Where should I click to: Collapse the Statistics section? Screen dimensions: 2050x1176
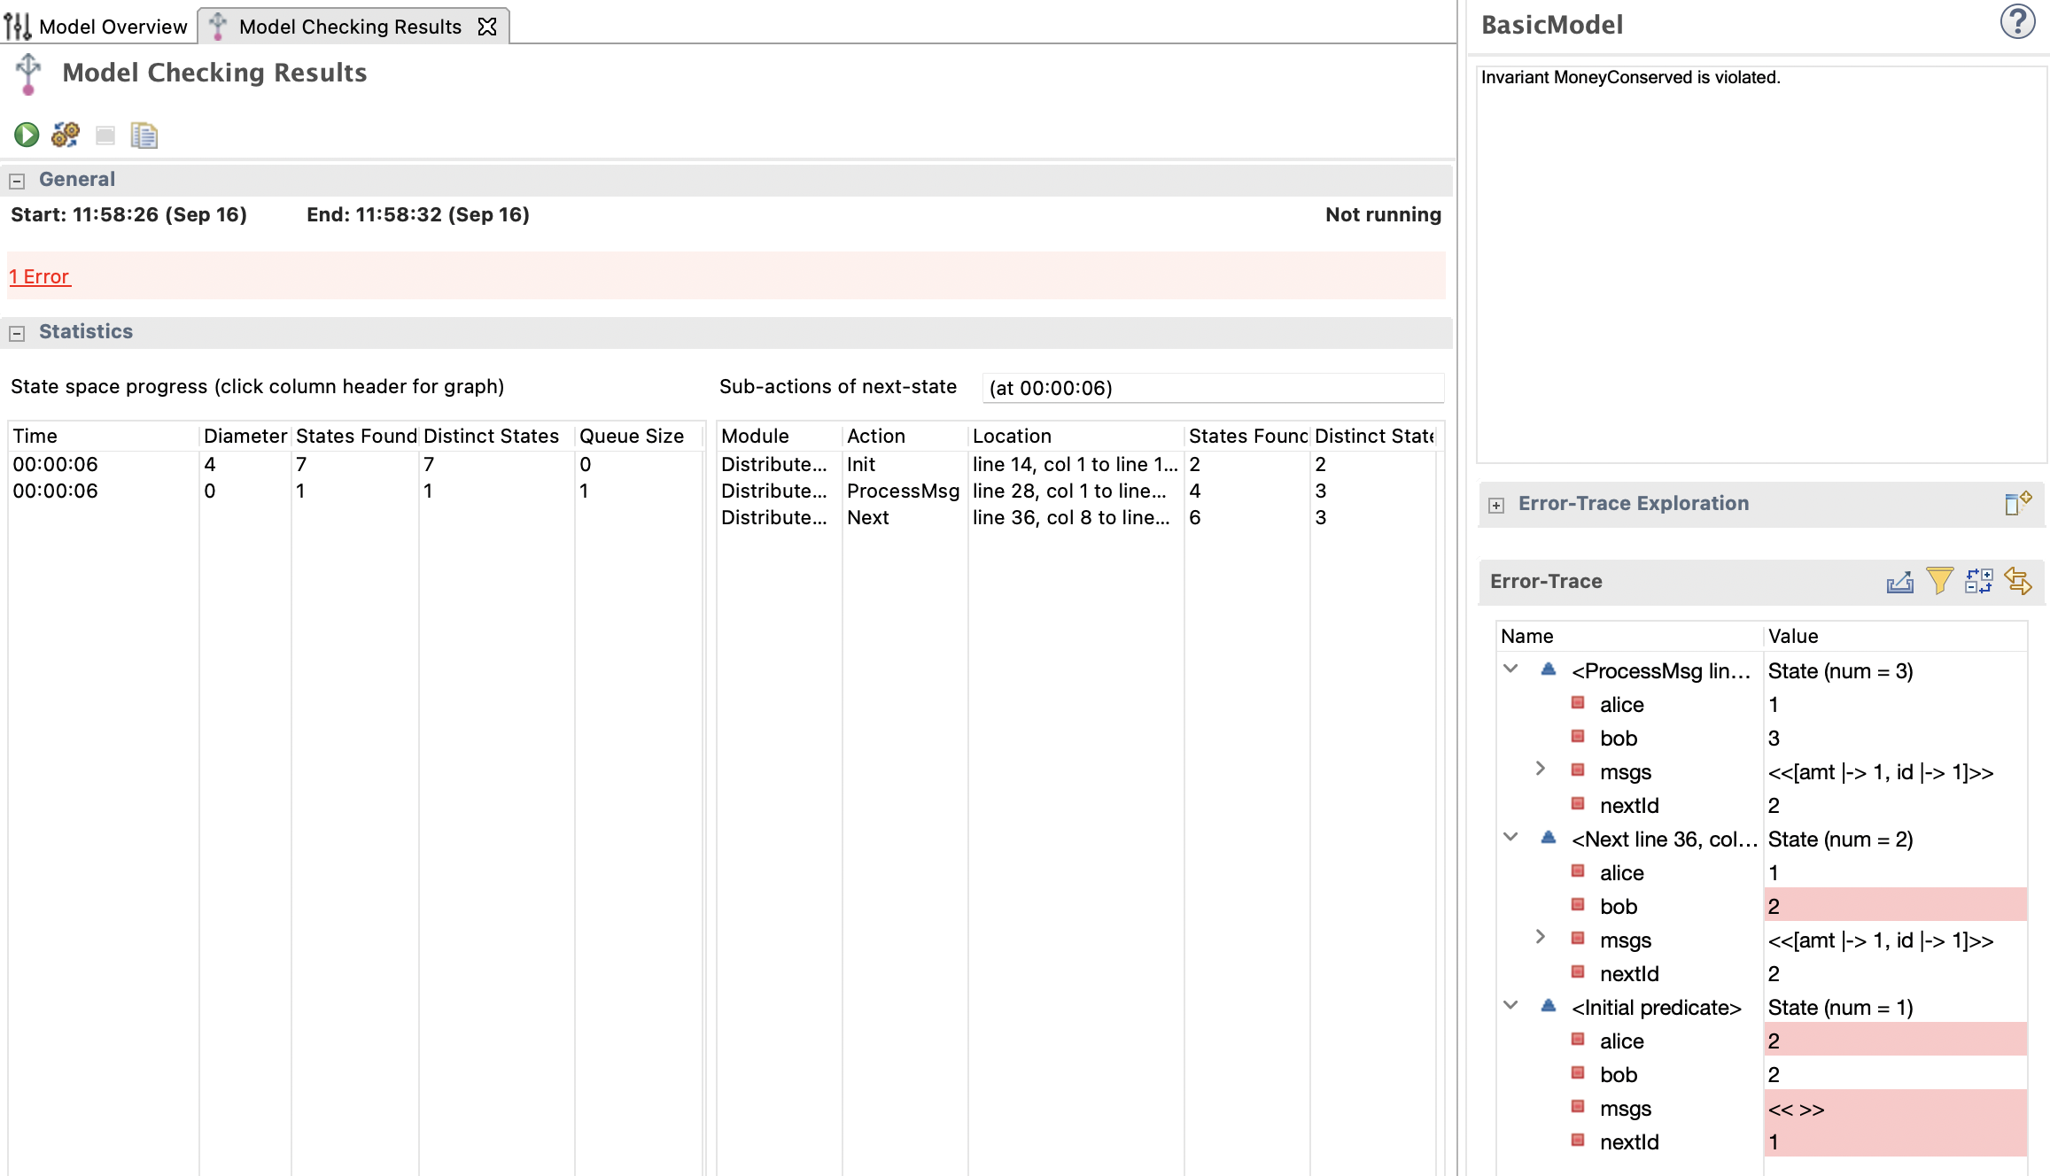(17, 333)
